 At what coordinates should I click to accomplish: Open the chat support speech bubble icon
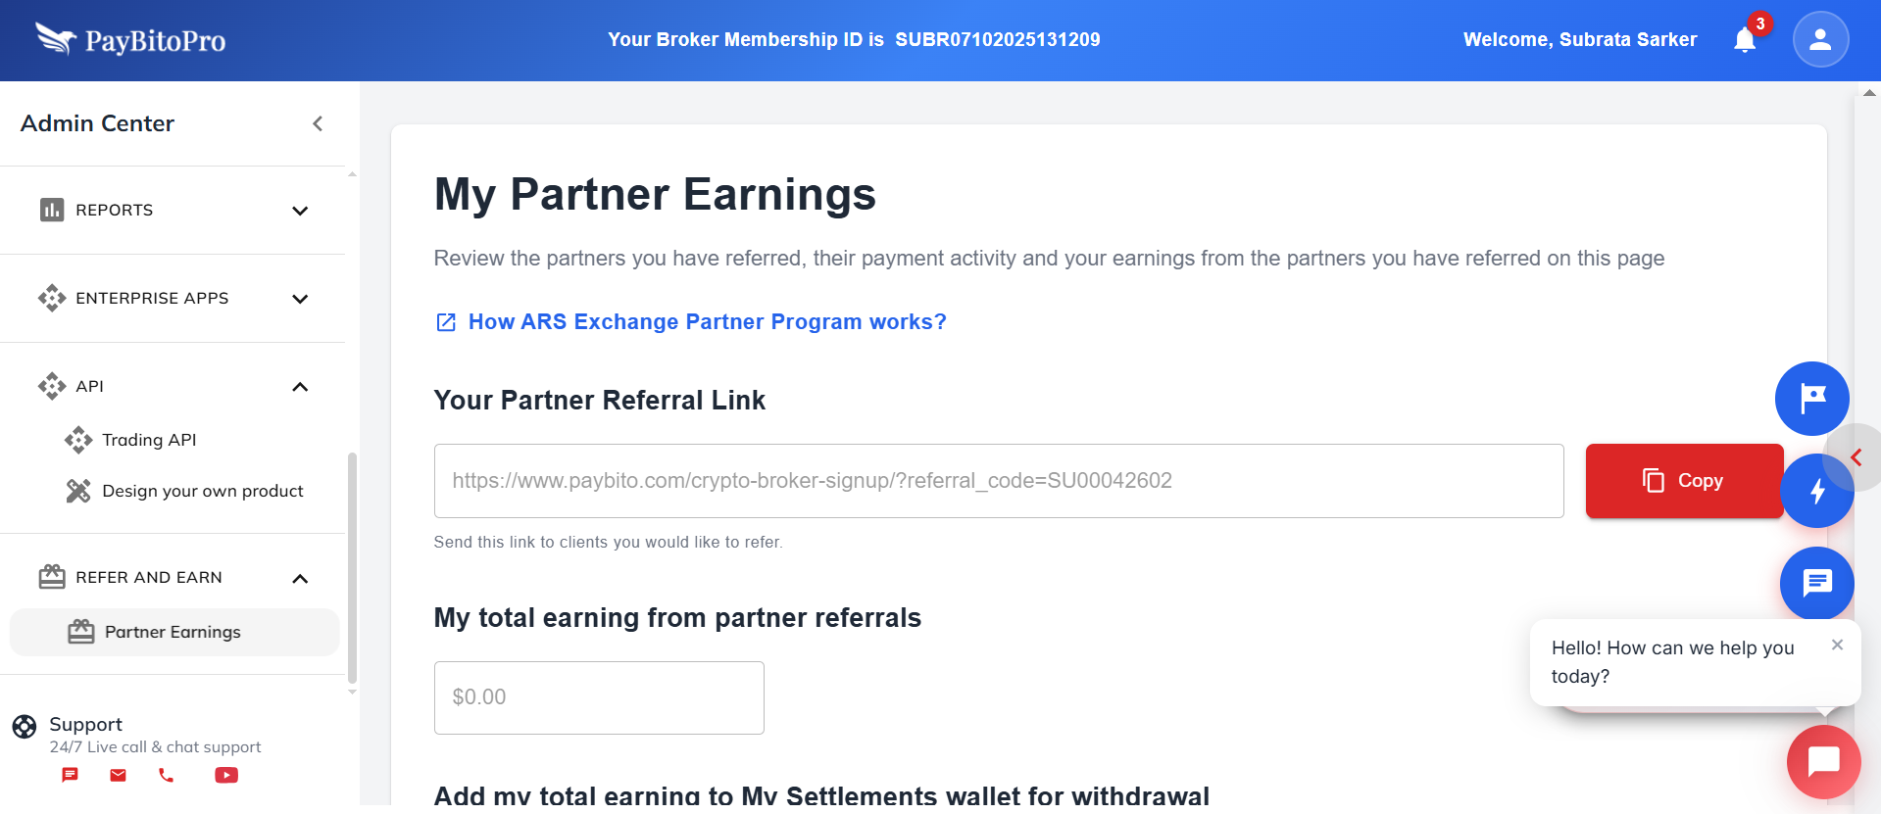(x=1816, y=584)
